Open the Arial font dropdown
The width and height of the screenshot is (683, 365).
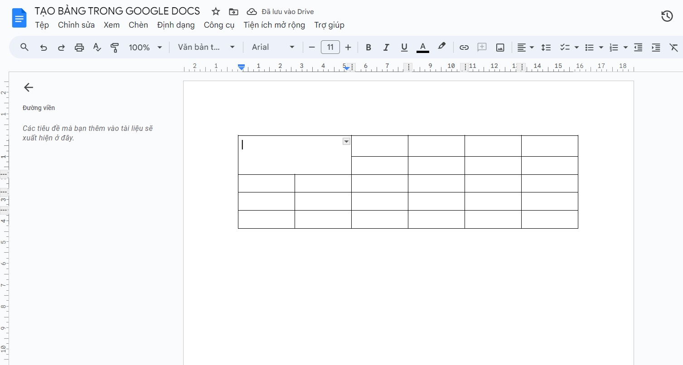tap(272, 47)
